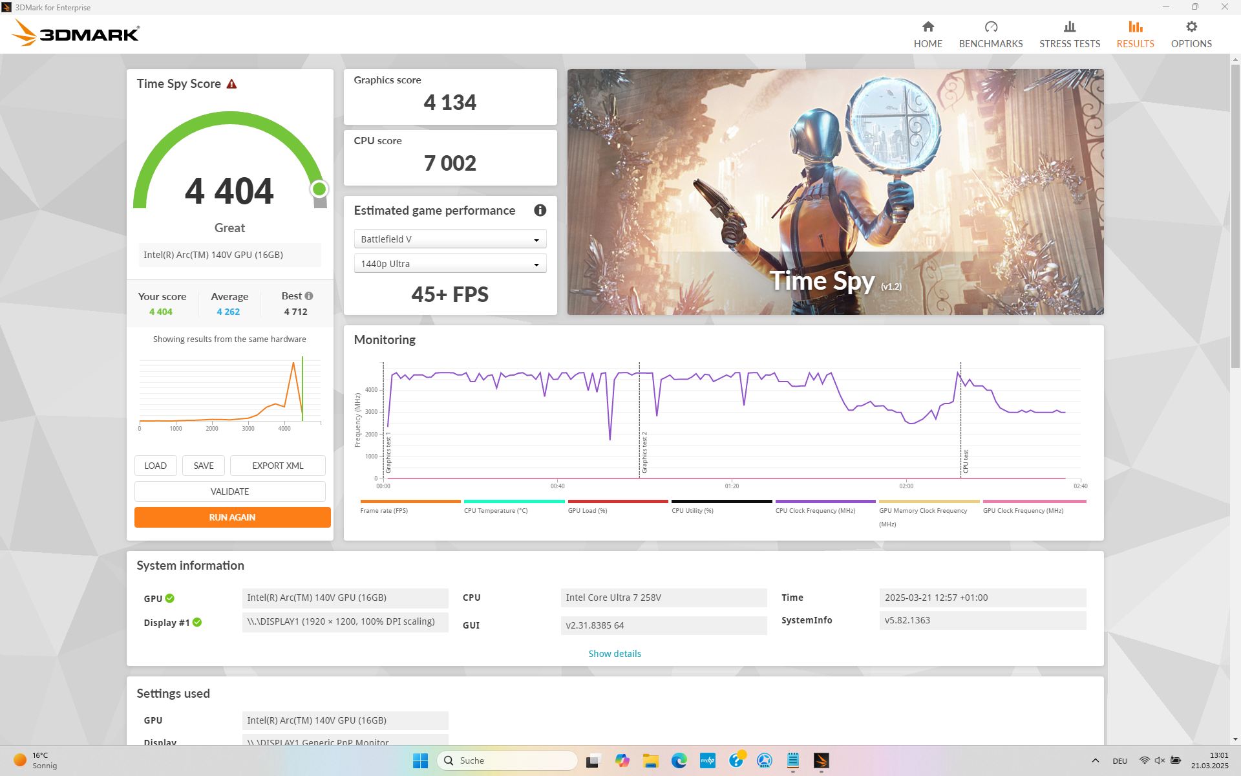1241x776 pixels.
Task: Click the Display #1 green check icon
Action: pos(197,622)
